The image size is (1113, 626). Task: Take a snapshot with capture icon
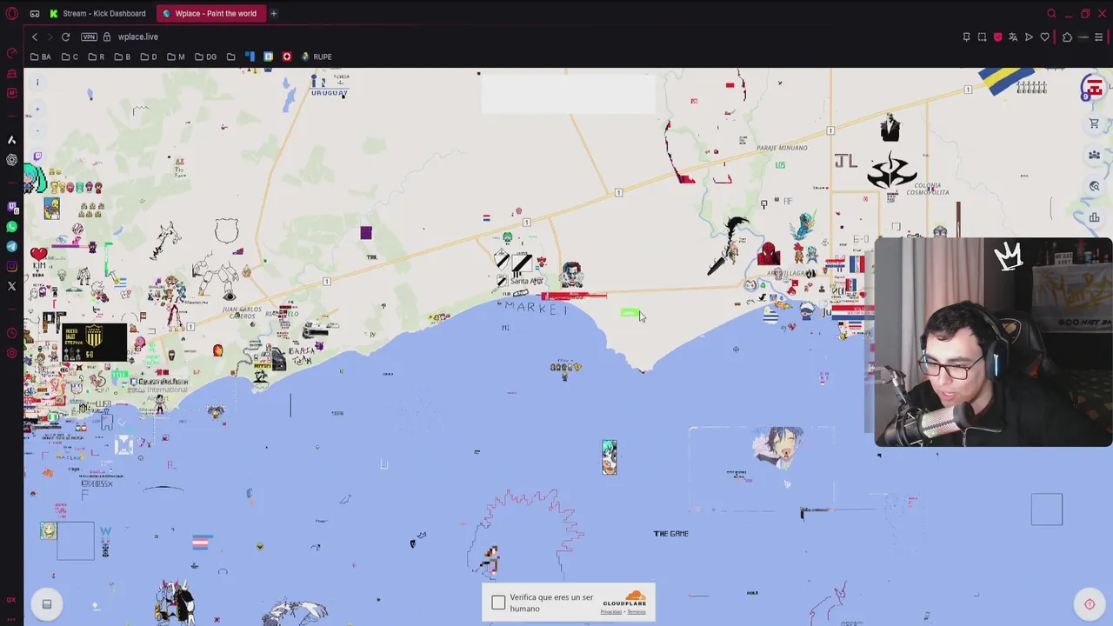[982, 37]
